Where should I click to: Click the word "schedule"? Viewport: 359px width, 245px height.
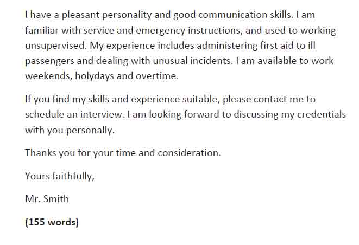46,114
